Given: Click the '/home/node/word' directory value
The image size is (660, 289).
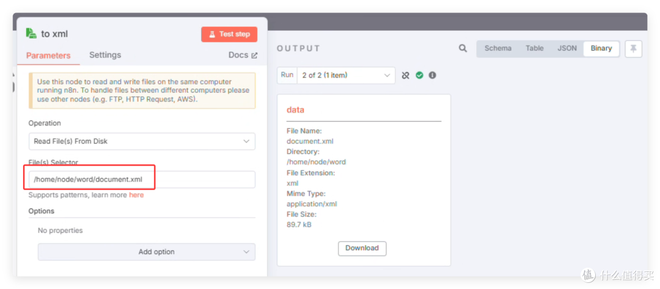Looking at the screenshot, I should click(x=316, y=162).
